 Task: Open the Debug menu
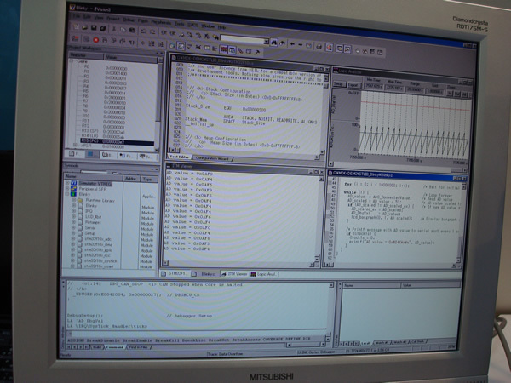tap(129, 20)
